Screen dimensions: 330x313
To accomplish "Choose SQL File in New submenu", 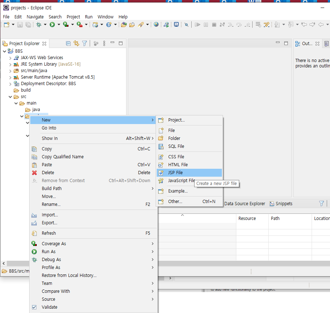I will click(x=189, y=146).
